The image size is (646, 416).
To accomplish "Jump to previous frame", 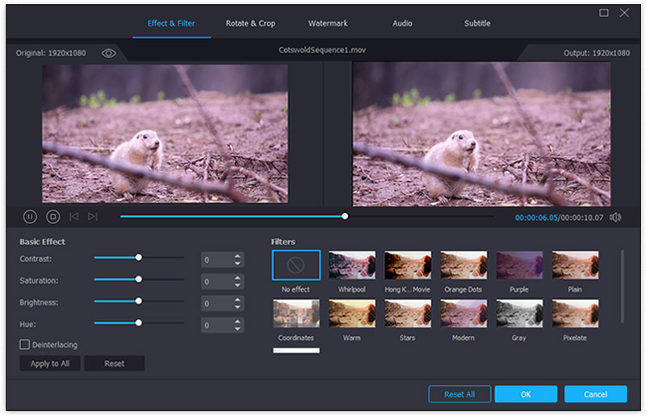I will coord(74,216).
